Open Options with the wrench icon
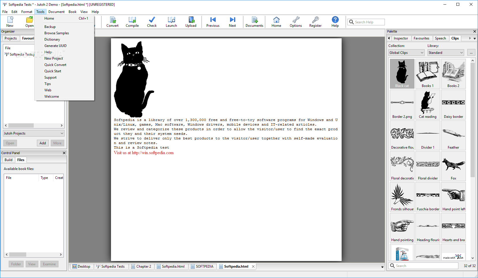478x278 pixels. click(x=296, y=22)
